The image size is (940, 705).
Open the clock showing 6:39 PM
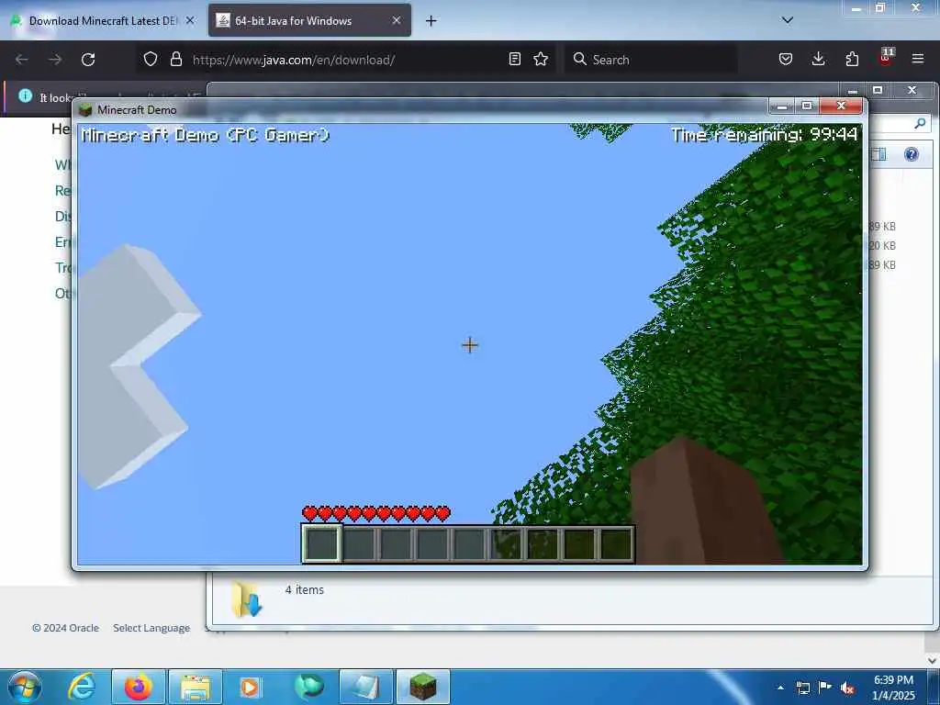[893, 688]
